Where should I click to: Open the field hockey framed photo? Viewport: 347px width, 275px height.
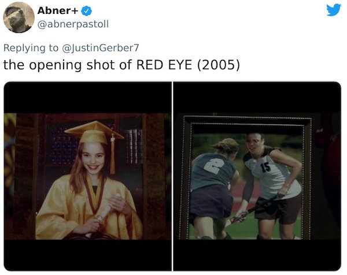(x=257, y=176)
